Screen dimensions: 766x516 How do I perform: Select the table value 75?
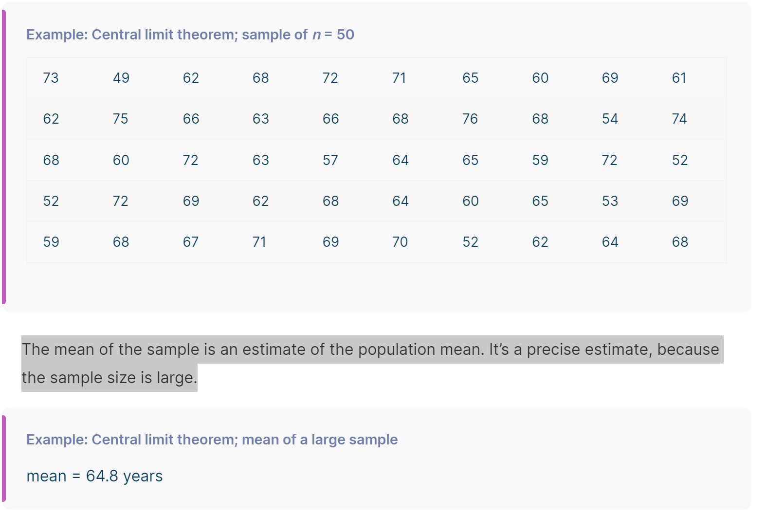(x=120, y=119)
